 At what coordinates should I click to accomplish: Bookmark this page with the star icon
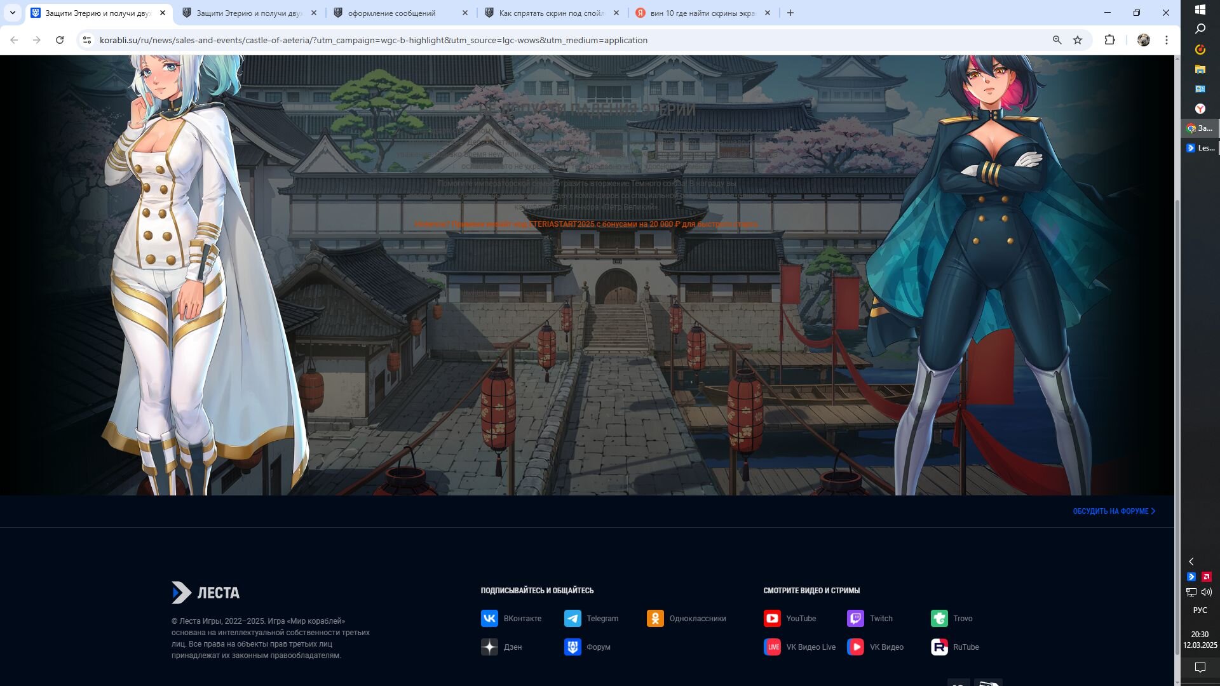[1078, 40]
